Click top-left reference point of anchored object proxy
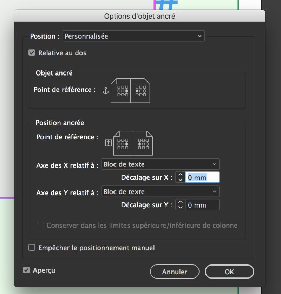The height and width of the screenshot is (294, 281). [x=119, y=87]
